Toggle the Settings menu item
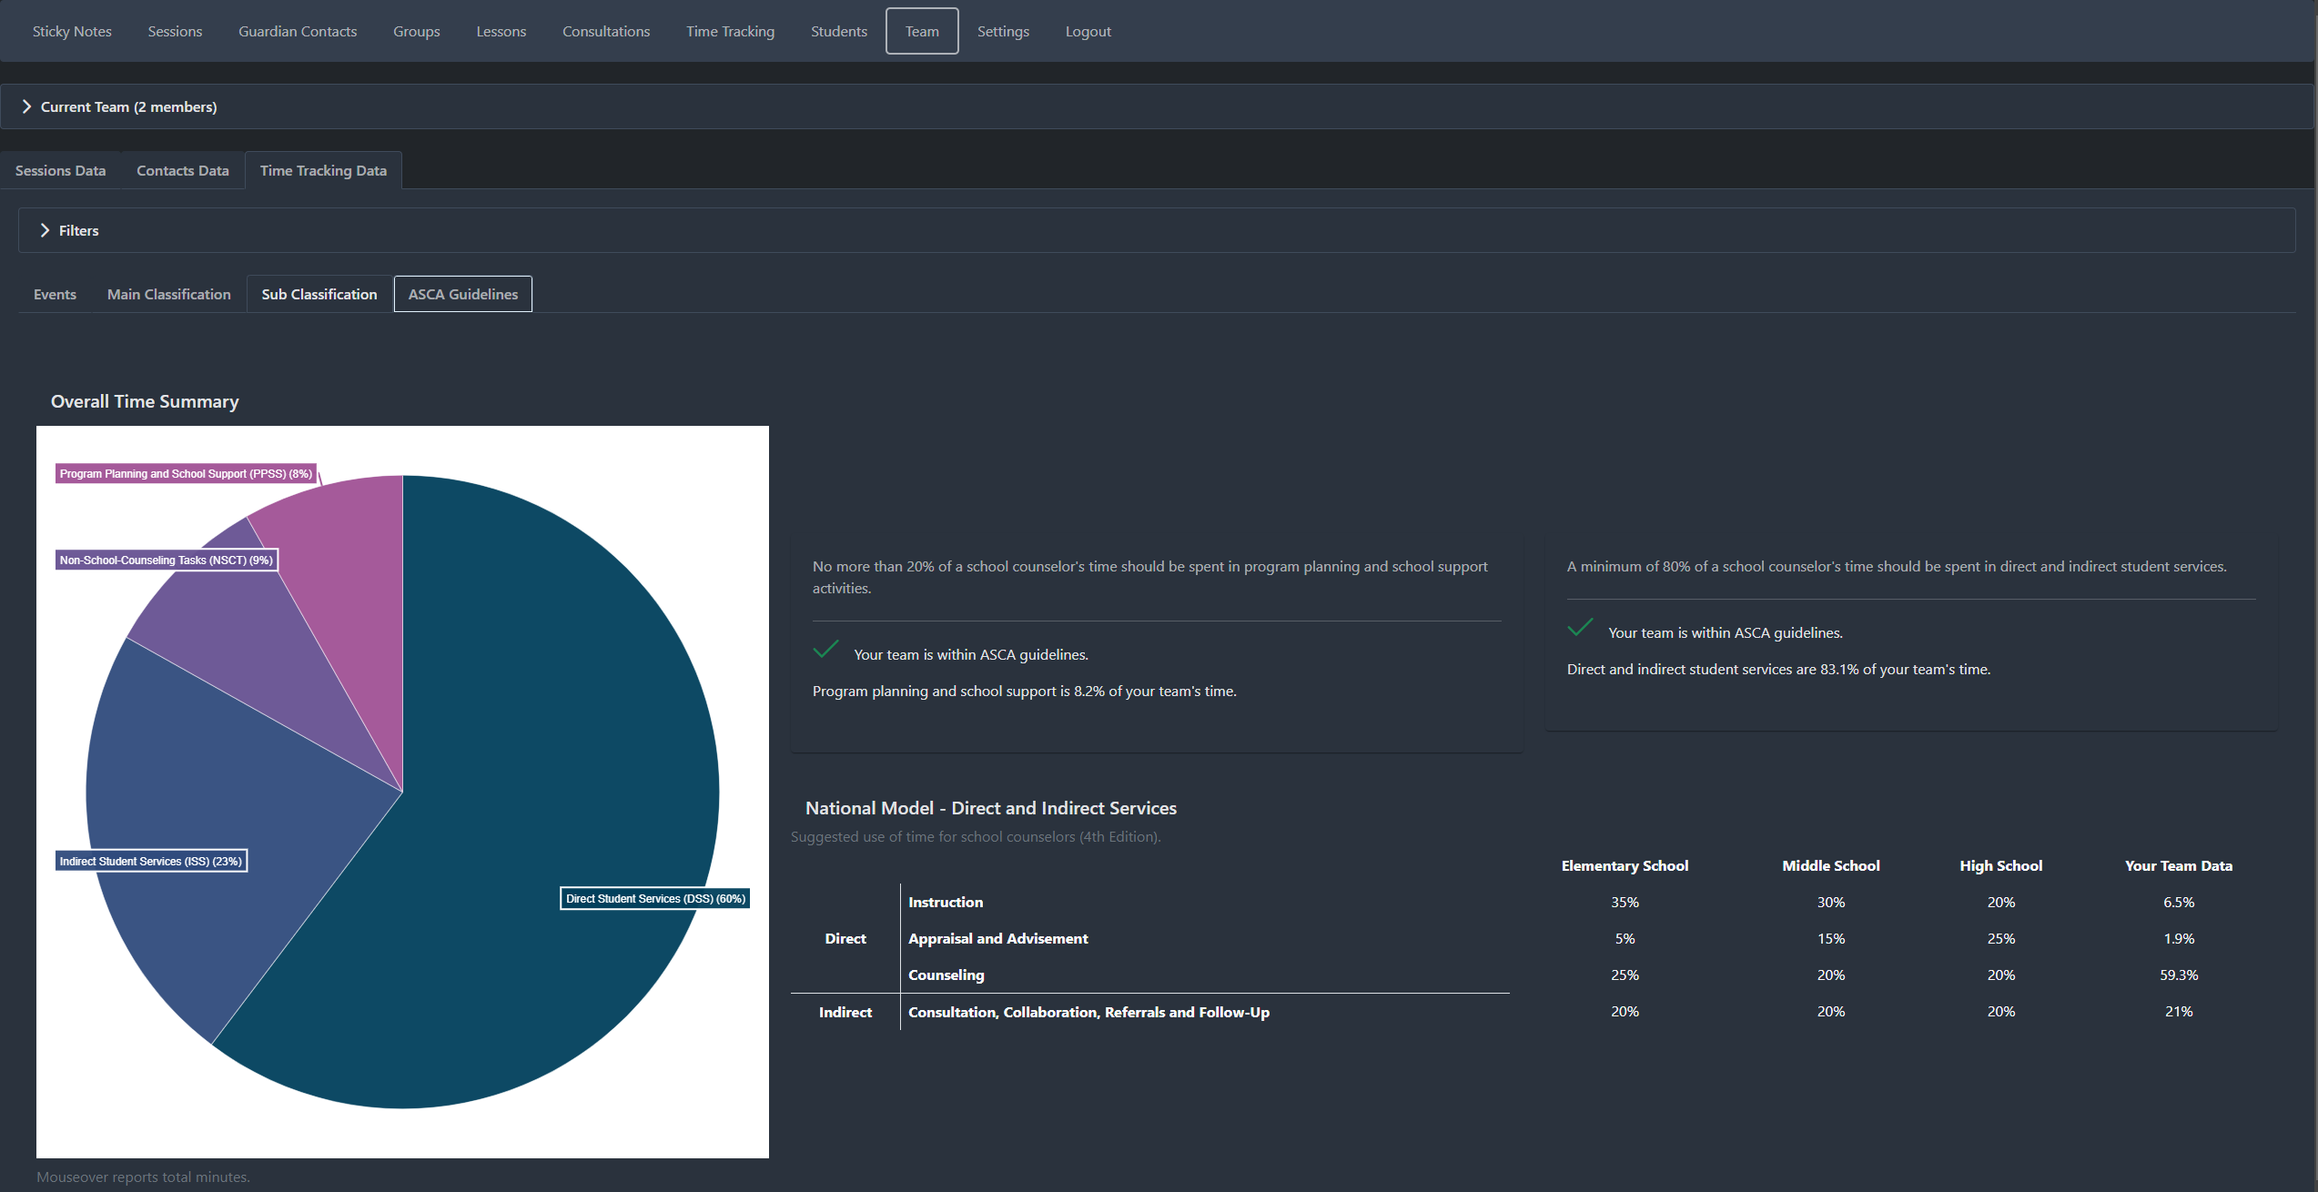Screen dimensions: 2318x1192 click(x=1002, y=30)
